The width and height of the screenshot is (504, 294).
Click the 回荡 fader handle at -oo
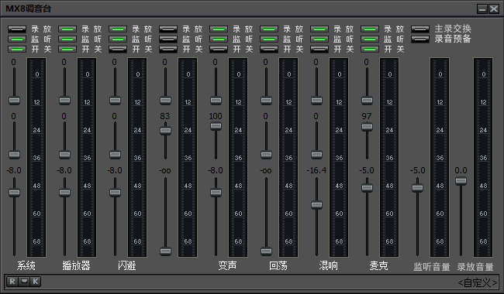[x=266, y=251]
